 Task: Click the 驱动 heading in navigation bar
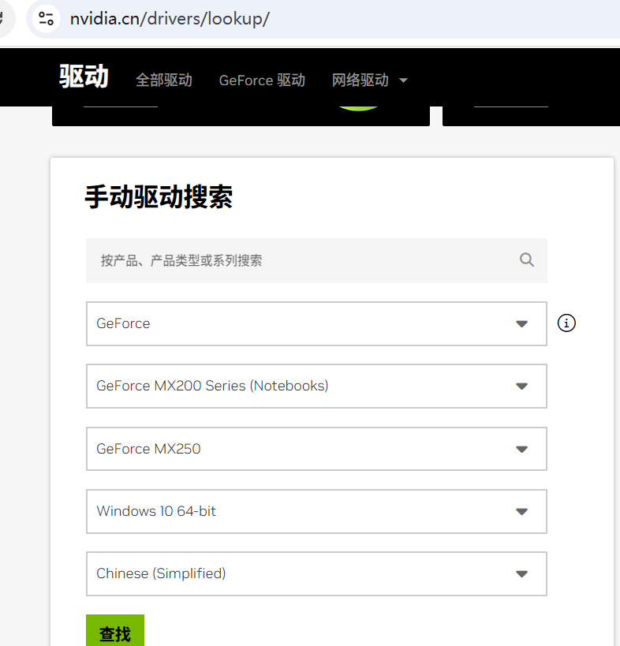[x=84, y=77]
